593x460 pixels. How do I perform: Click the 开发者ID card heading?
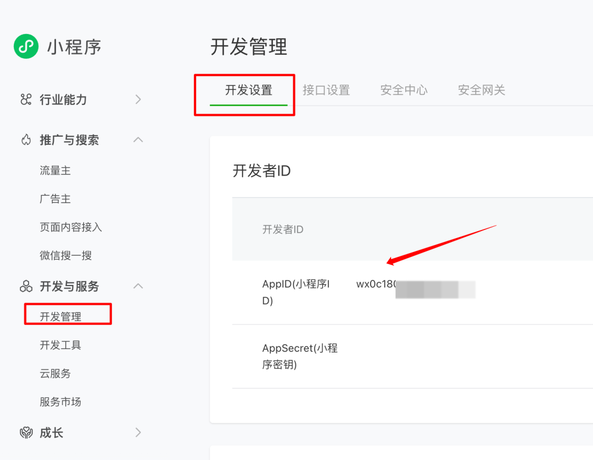point(261,171)
